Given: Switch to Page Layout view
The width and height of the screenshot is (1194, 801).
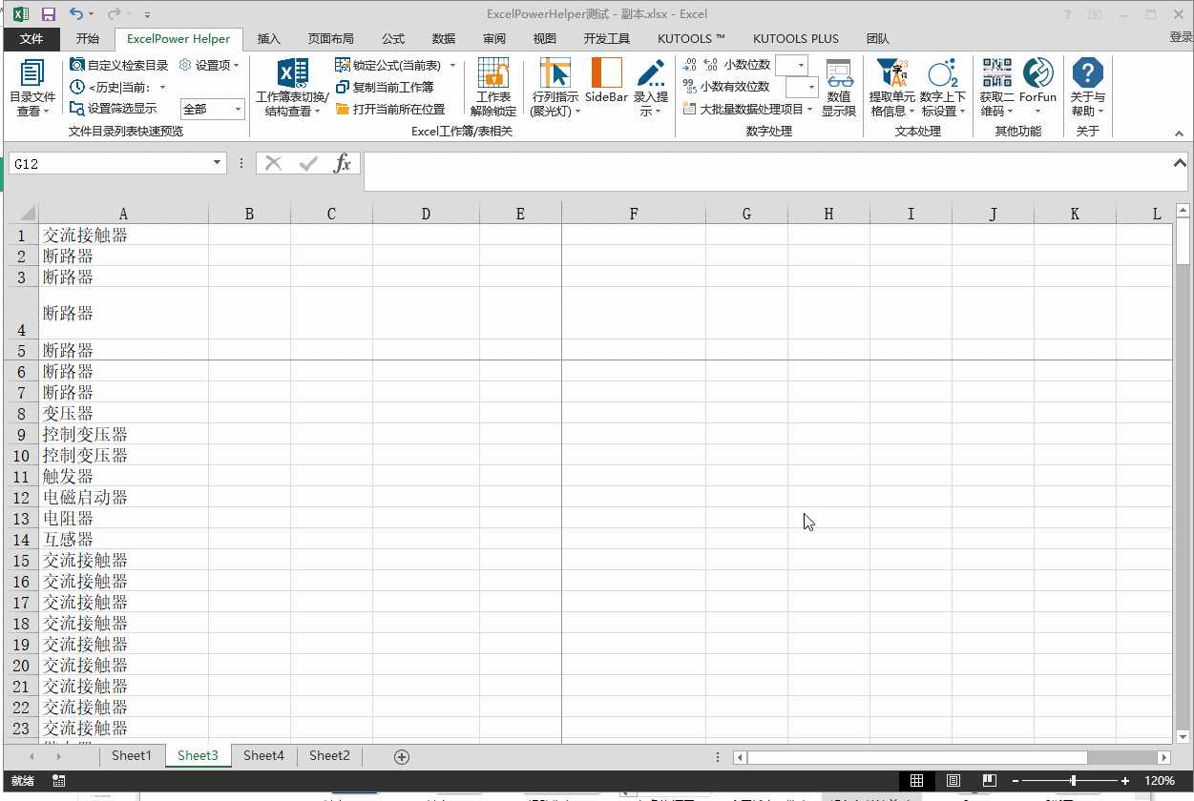Looking at the screenshot, I should click(x=953, y=781).
